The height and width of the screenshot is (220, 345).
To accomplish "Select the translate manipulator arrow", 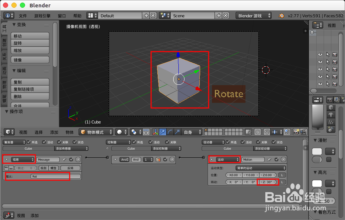I will click(x=163, y=132).
